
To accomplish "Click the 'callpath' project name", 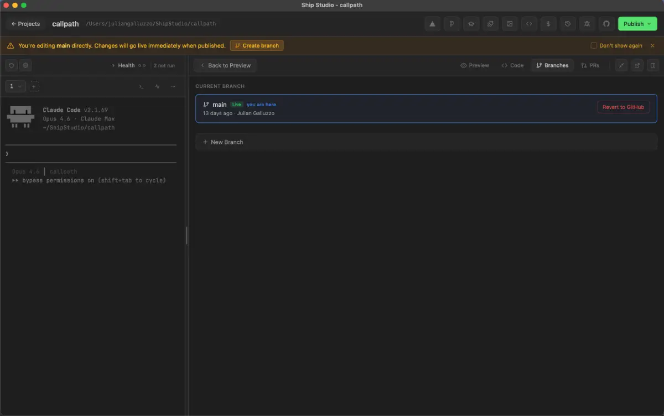I will 65,24.
